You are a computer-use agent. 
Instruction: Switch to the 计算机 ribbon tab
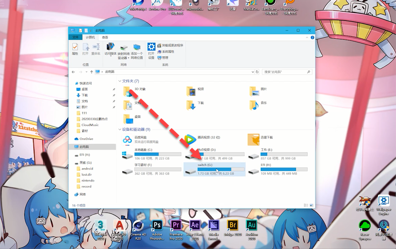tap(90, 37)
